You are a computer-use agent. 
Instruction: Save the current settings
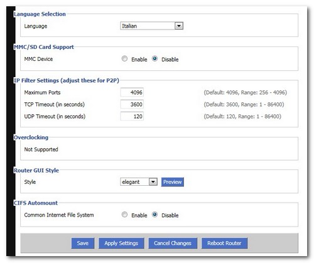click(x=83, y=243)
